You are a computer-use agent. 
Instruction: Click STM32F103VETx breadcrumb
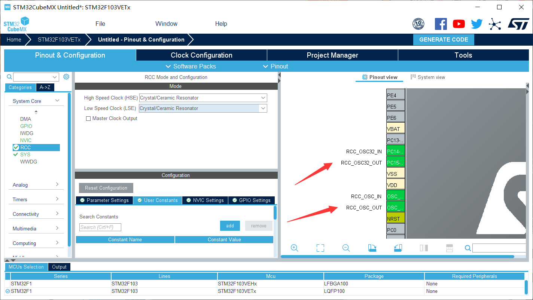(x=59, y=40)
